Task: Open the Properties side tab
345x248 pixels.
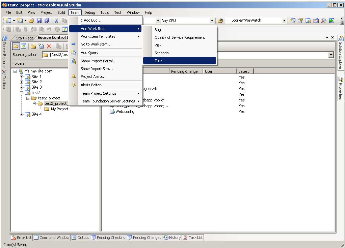Action: click(x=341, y=88)
